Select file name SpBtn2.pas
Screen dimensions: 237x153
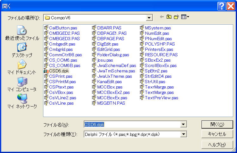(156, 71)
